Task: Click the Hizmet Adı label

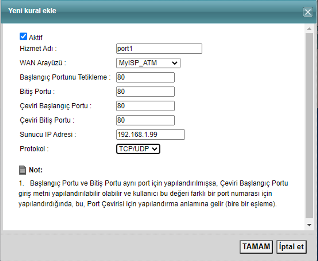Action: 38,49
